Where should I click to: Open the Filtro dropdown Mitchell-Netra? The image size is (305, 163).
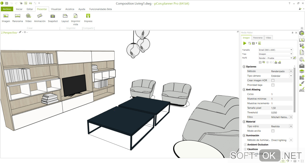click(x=291, y=117)
